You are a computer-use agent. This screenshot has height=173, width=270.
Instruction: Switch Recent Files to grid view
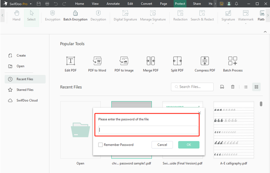coord(256,87)
